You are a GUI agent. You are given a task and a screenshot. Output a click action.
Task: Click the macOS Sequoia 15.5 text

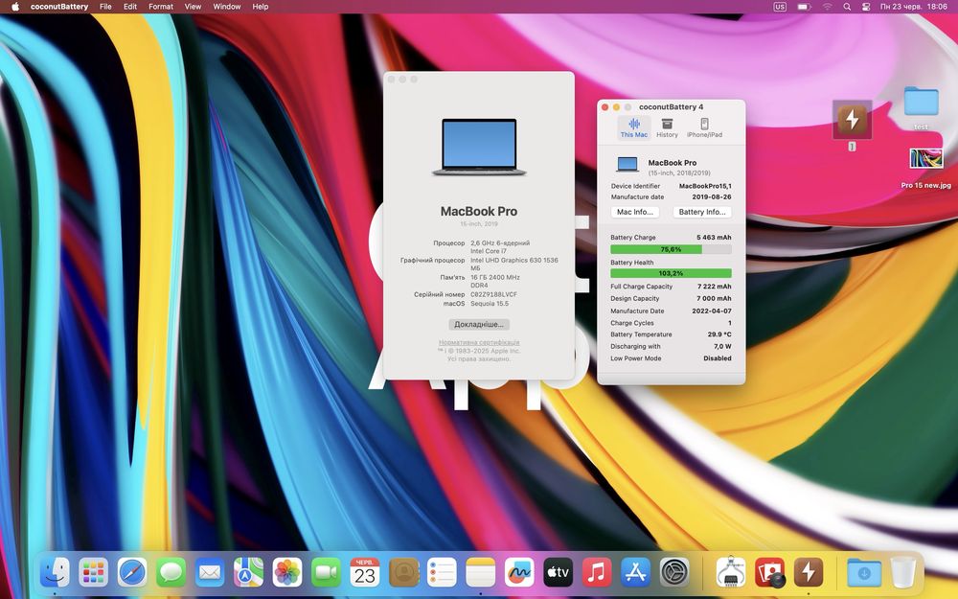[490, 304]
